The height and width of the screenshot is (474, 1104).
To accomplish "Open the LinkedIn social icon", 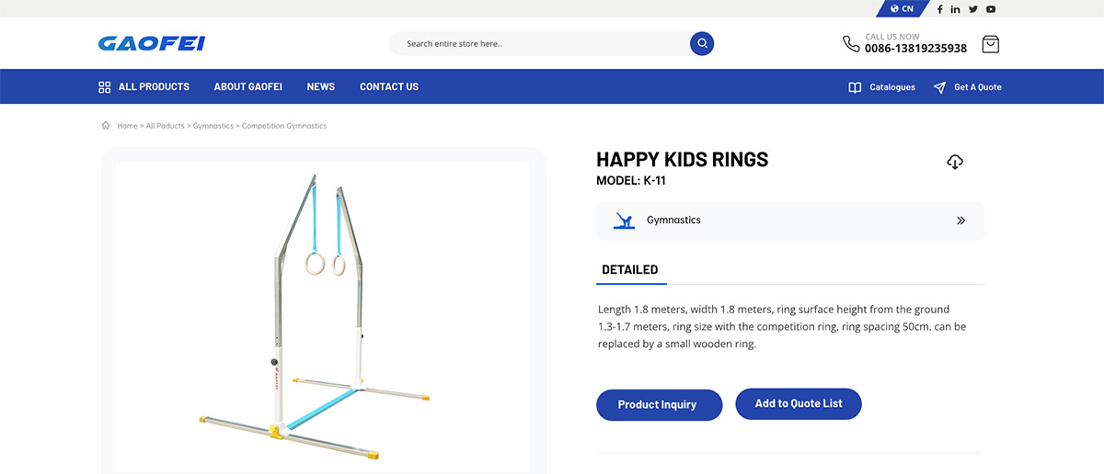I will (956, 9).
